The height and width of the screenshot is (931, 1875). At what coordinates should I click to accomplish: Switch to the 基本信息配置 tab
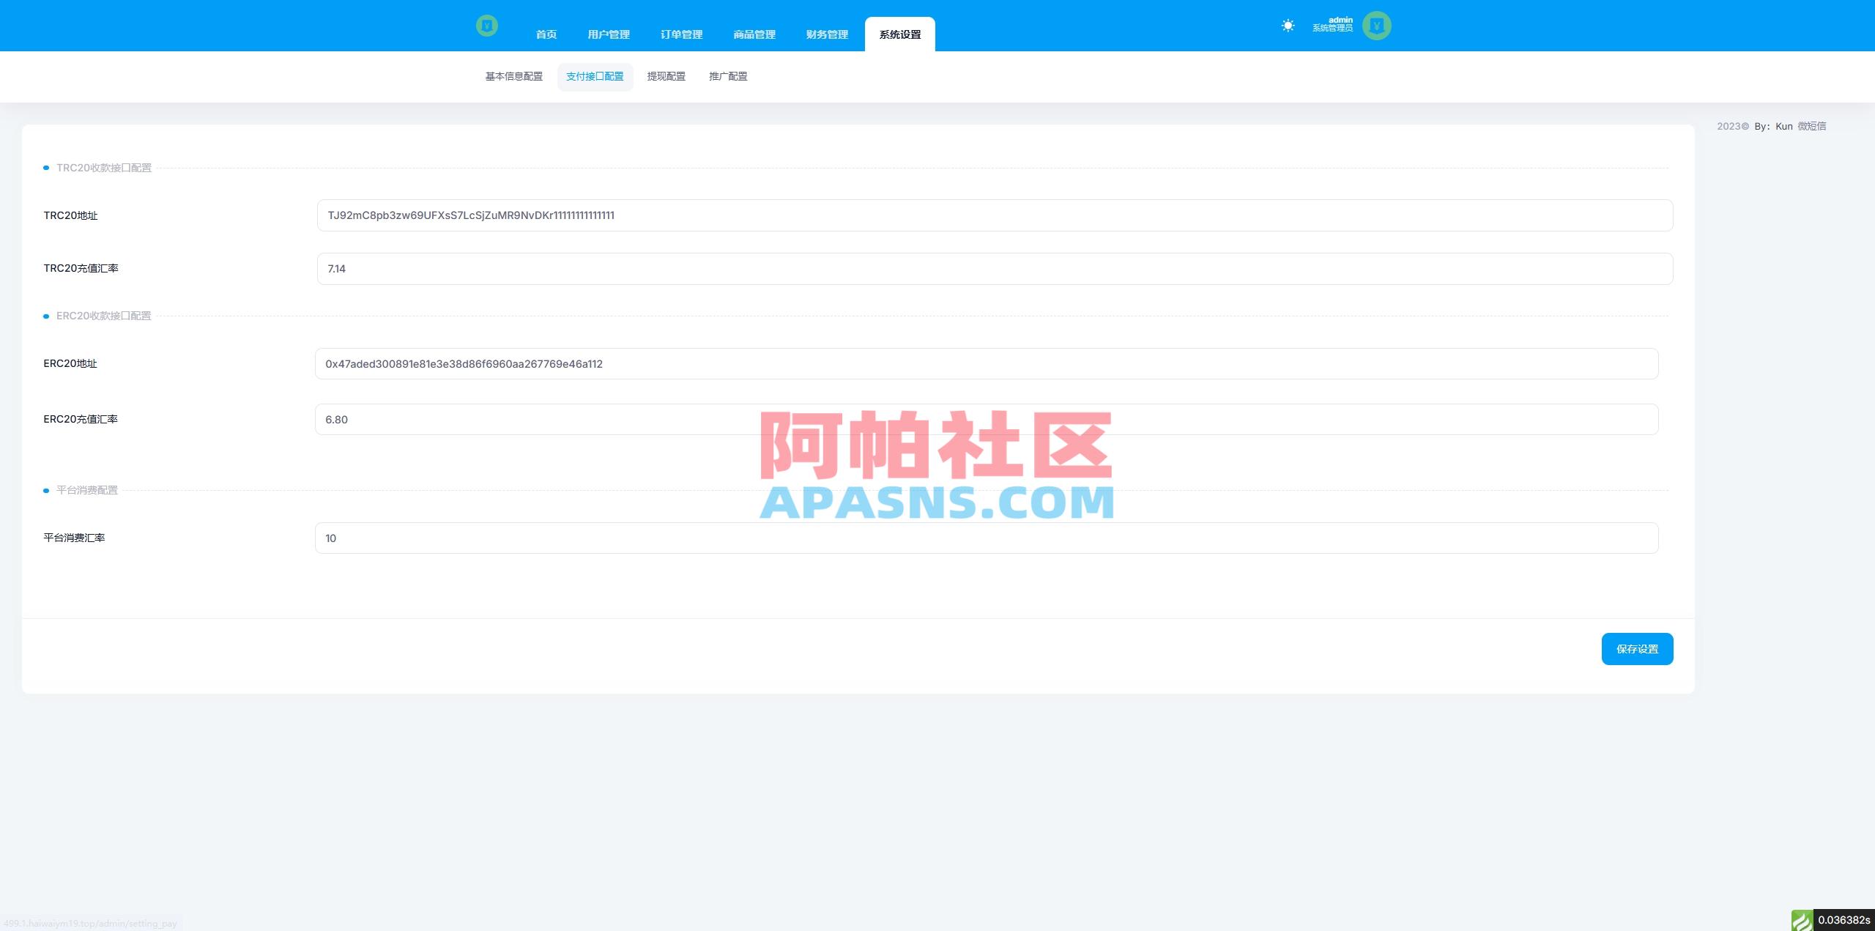pos(513,76)
